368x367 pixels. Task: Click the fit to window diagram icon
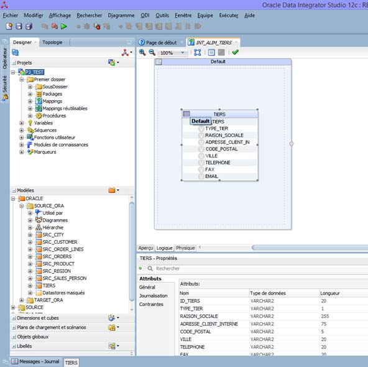[x=198, y=52]
